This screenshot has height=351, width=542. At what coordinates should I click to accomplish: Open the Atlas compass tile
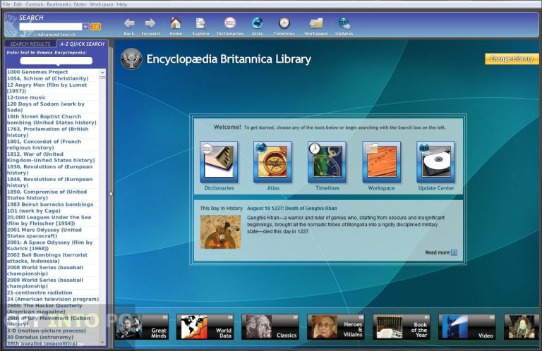pos(272,162)
